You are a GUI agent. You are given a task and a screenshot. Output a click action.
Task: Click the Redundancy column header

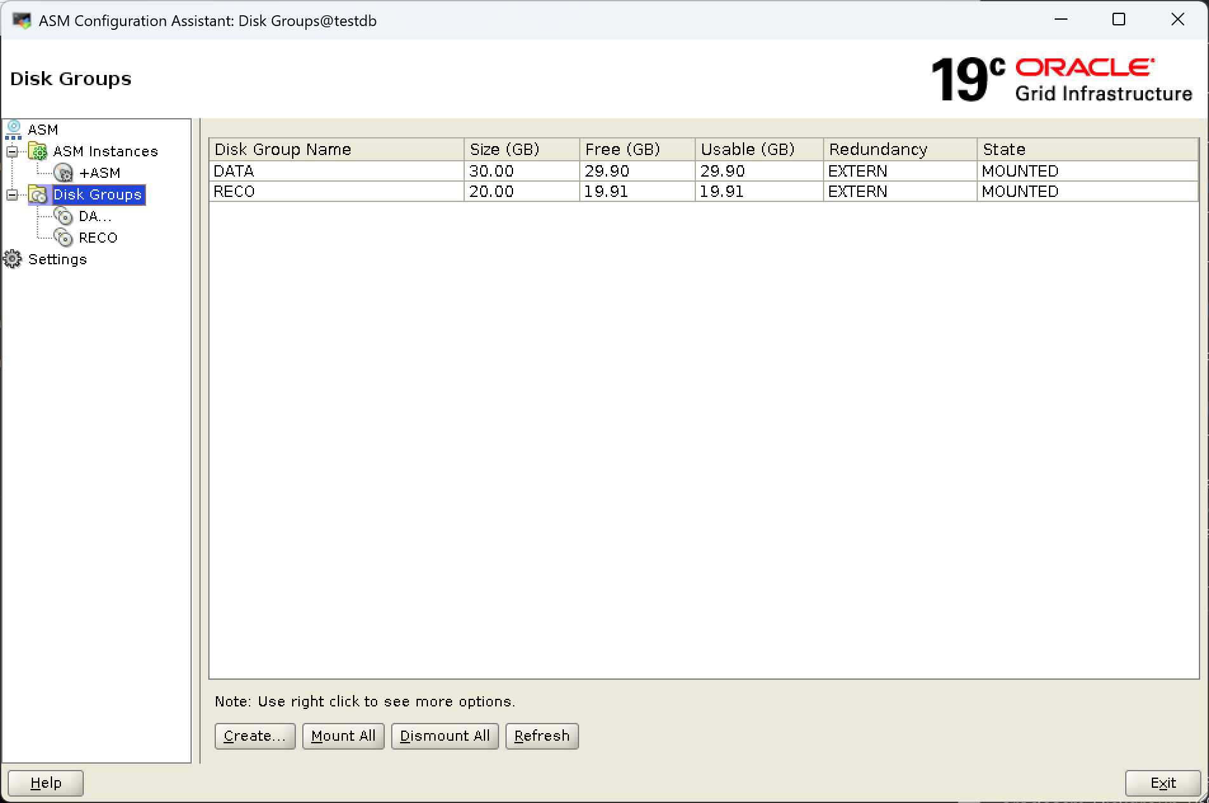pyautogui.click(x=900, y=149)
